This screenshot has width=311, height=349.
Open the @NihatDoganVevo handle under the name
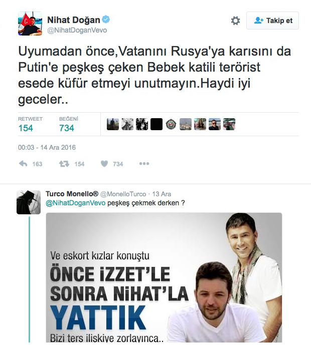(77, 30)
